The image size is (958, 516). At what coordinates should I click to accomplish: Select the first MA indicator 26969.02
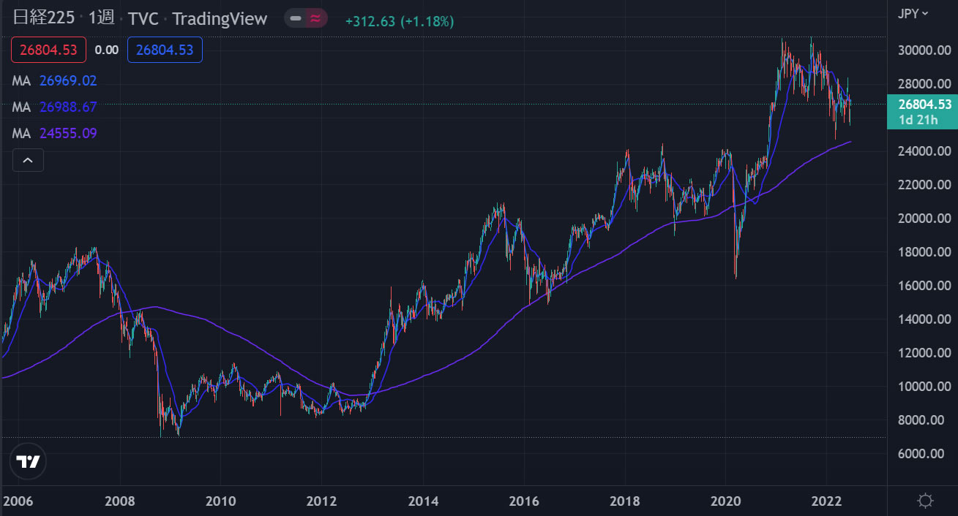point(67,80)
